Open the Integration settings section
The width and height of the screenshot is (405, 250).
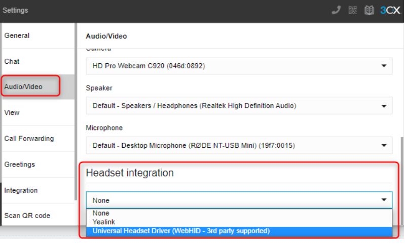38,190
